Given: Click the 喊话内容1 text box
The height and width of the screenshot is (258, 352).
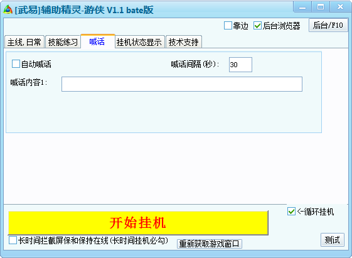Looking at the screenshot, I should (x=182, y=84).
